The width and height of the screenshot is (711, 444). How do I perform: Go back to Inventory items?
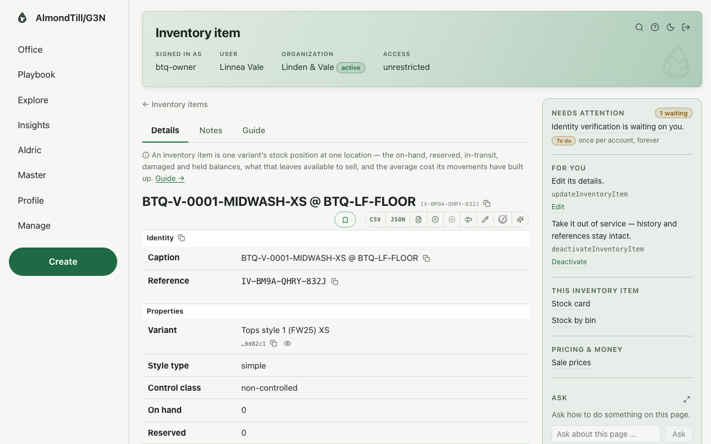[175, 104]
